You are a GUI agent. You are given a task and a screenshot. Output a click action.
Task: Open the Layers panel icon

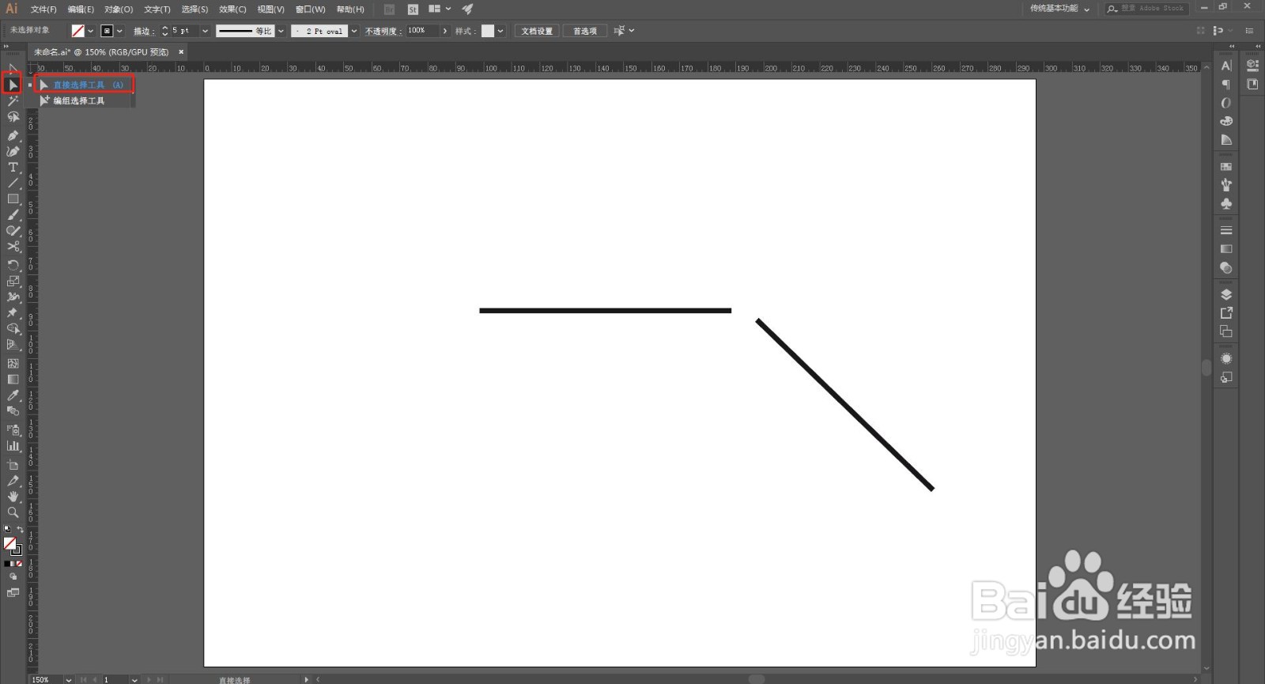click(1226, 294)
